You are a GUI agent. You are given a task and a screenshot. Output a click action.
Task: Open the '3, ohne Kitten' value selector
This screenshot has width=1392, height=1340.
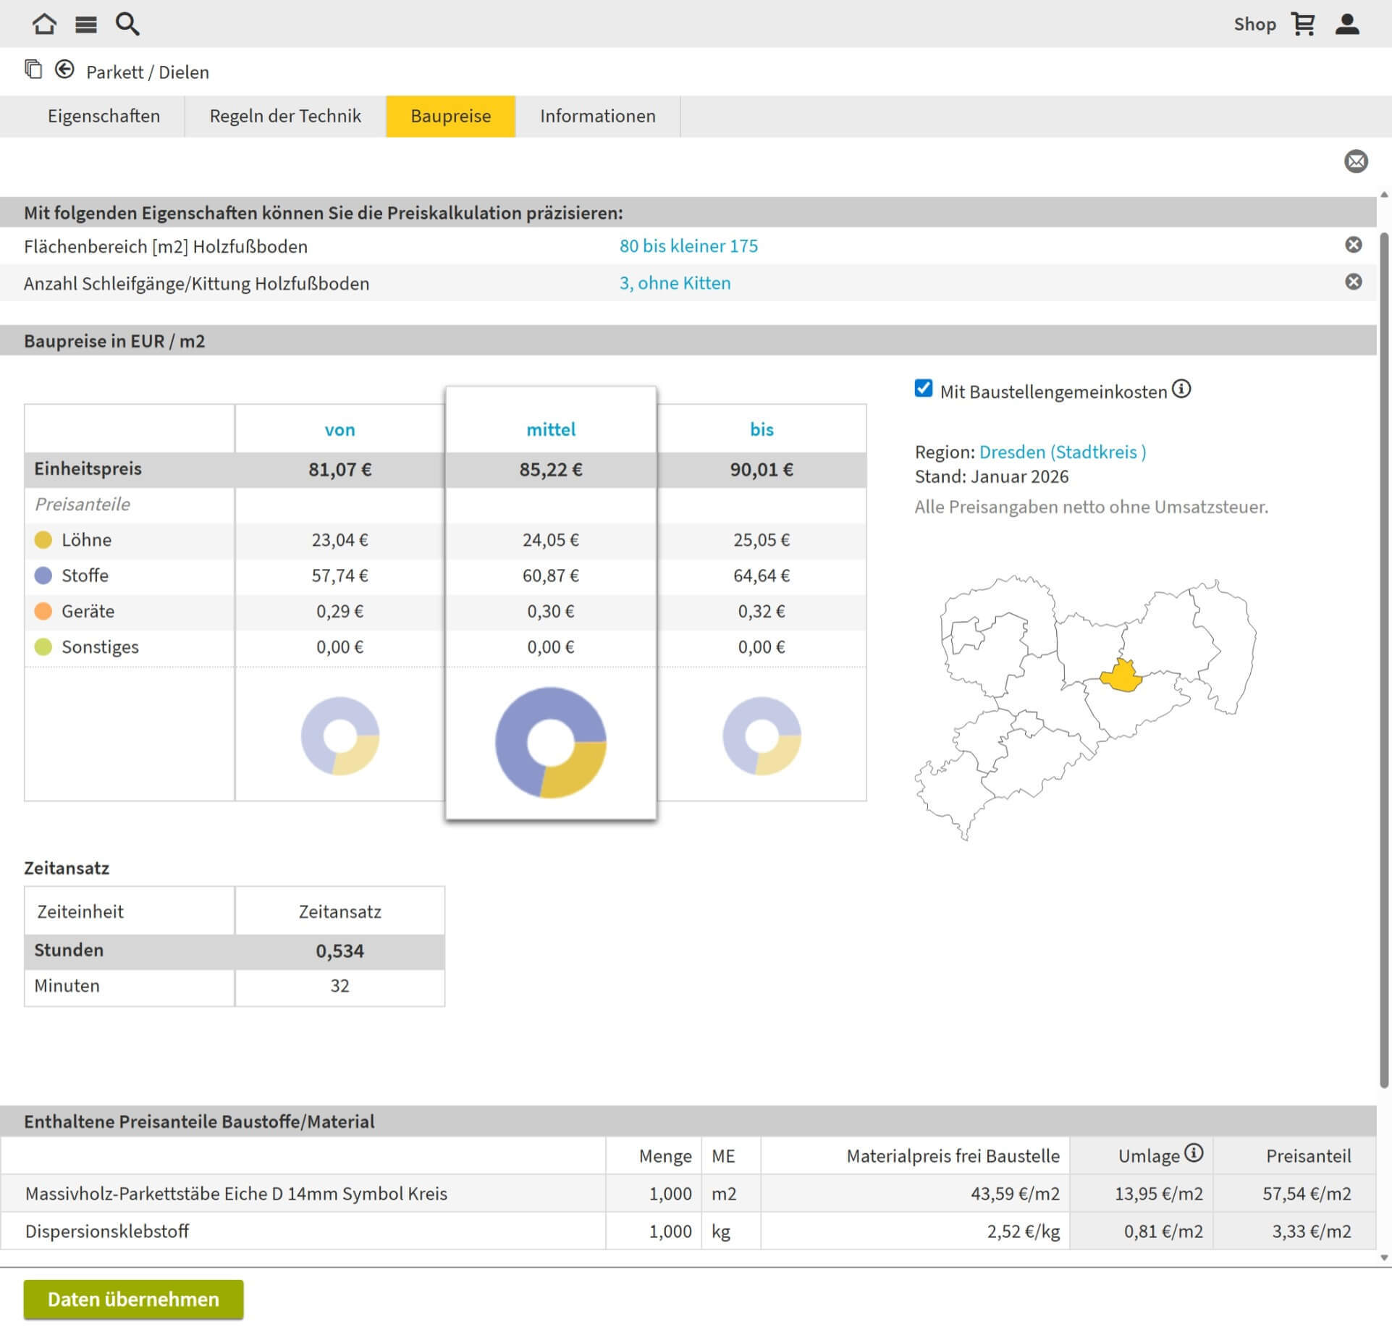tap(675, 283)
